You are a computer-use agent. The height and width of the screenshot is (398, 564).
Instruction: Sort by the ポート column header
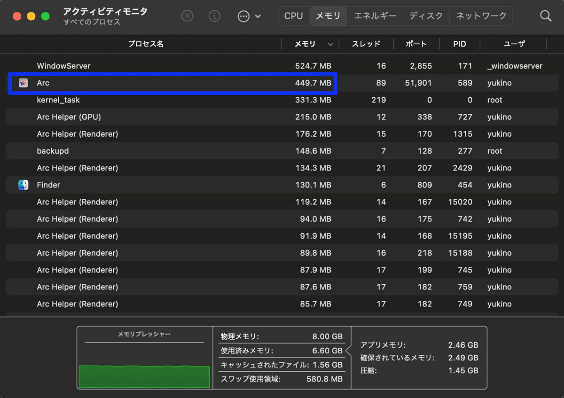click(x=416, y=44)
